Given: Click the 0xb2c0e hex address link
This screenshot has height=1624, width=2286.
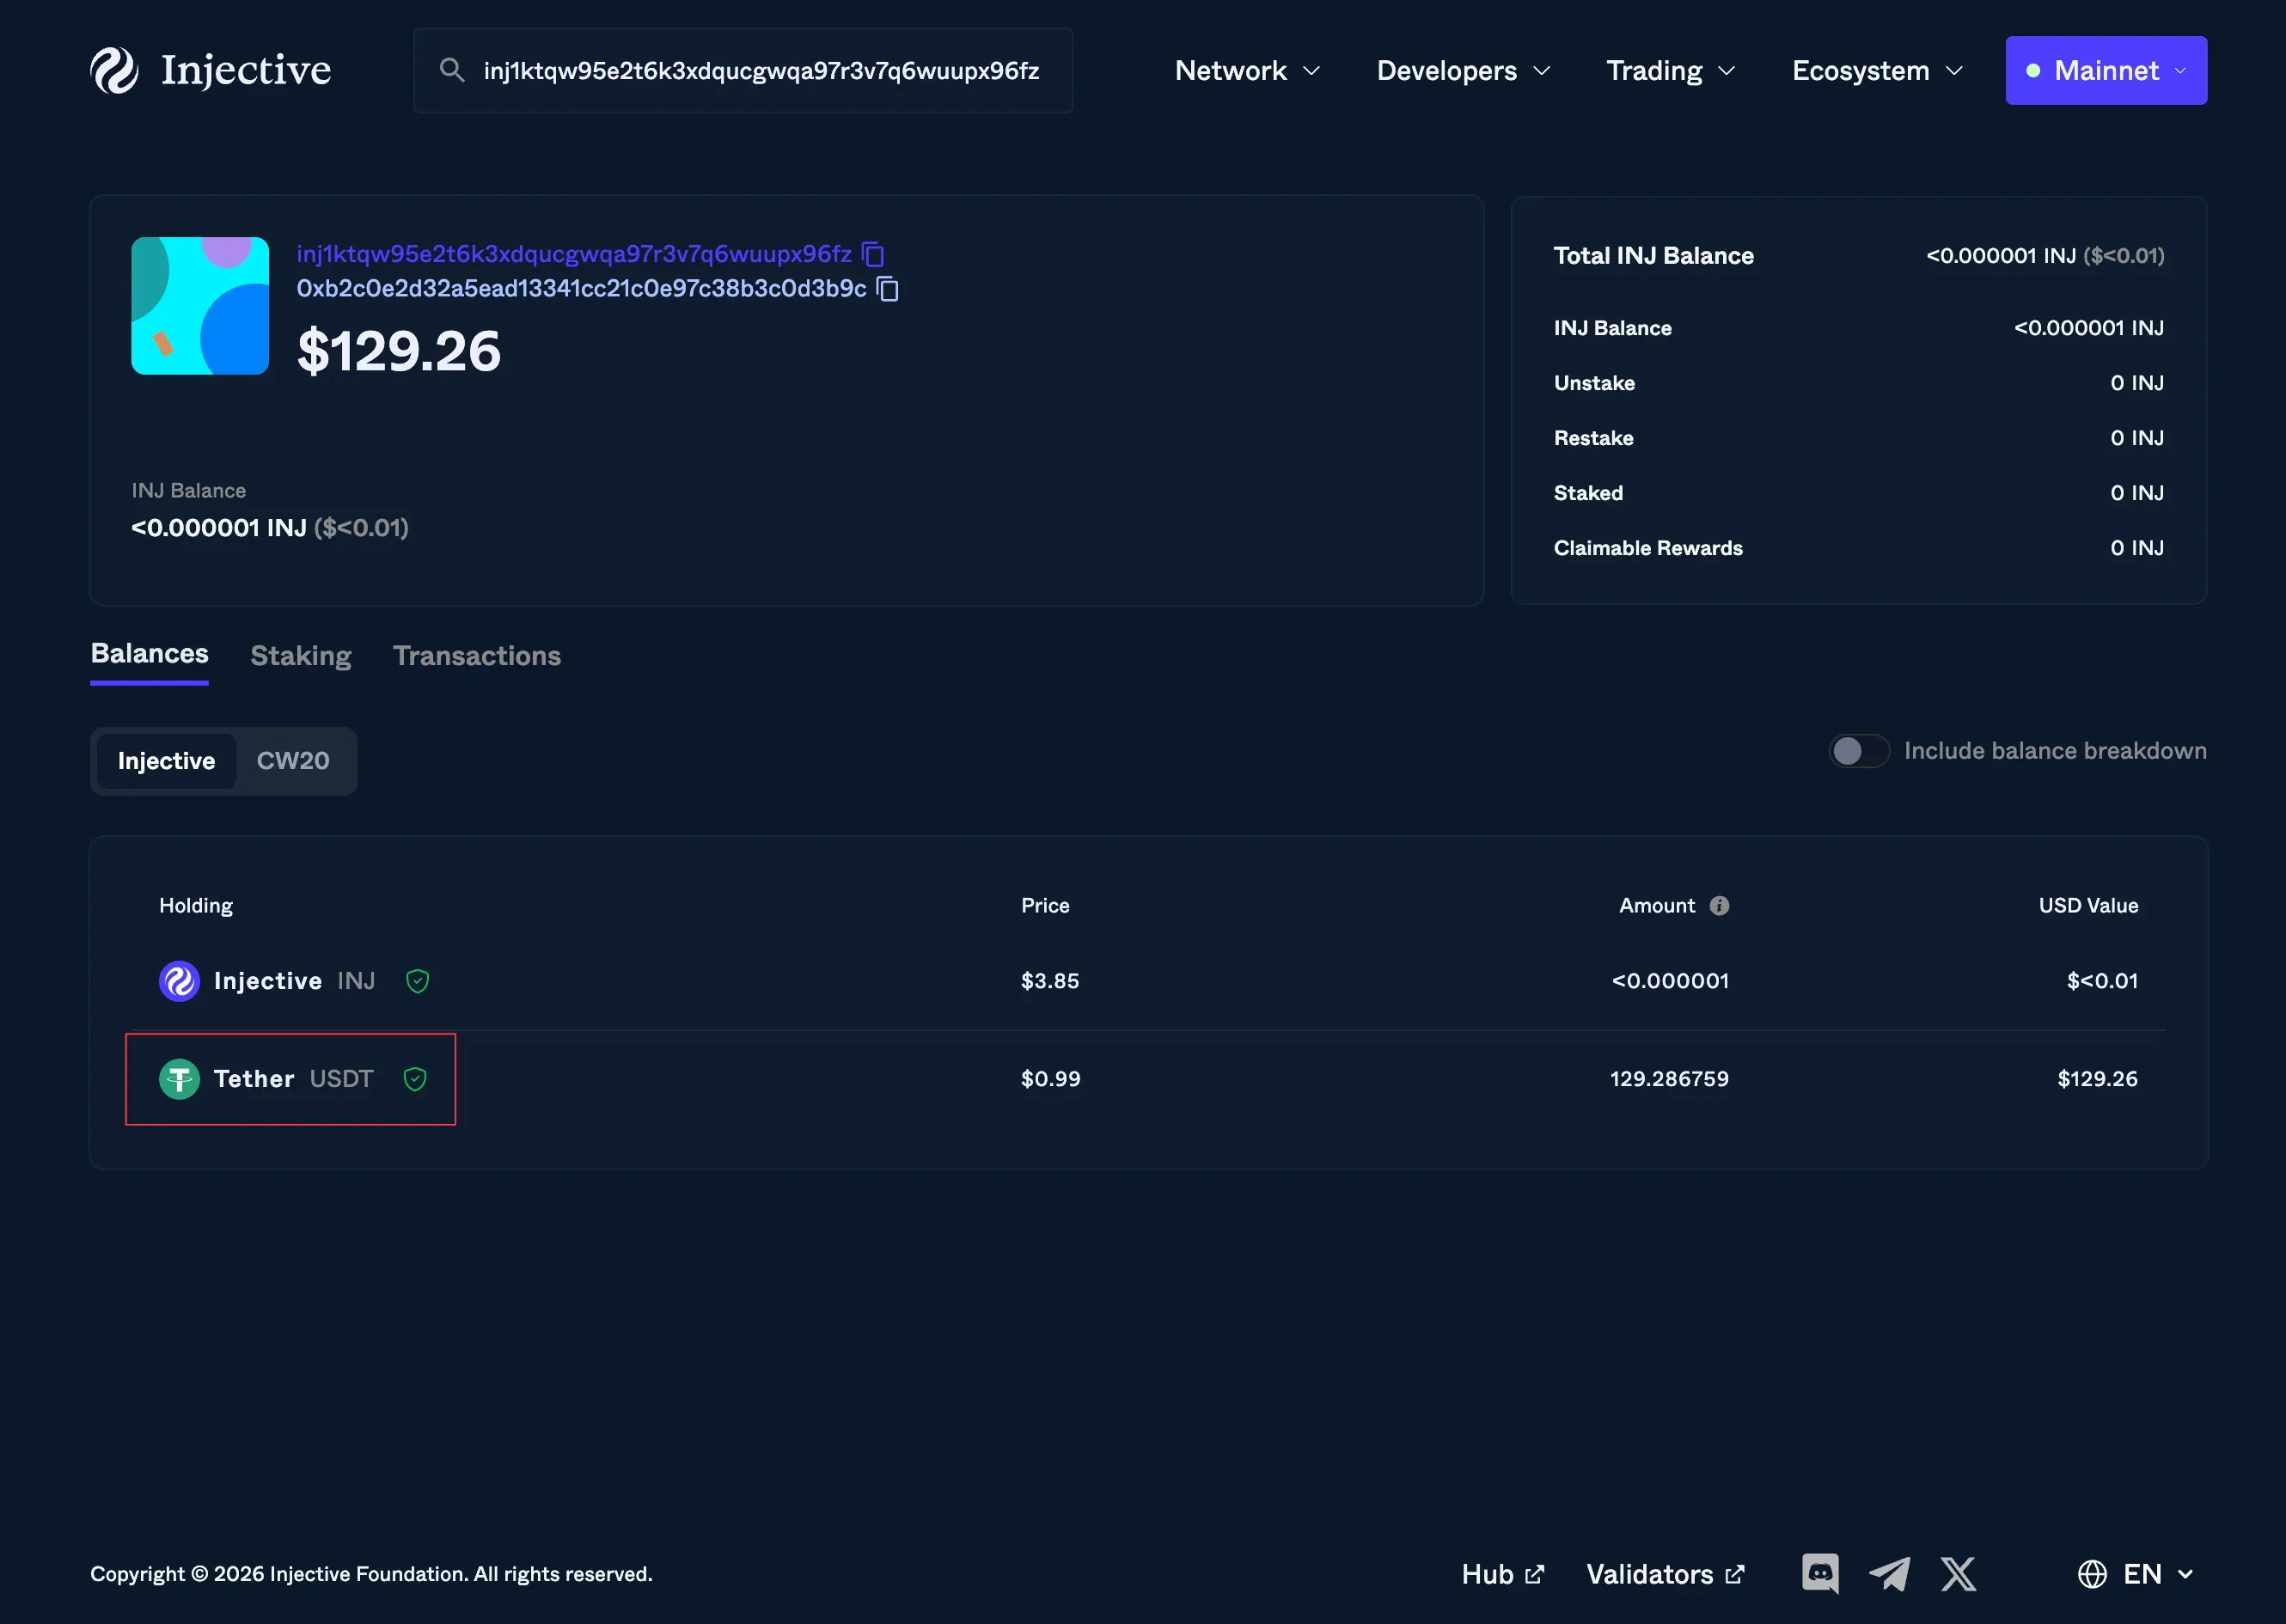Looking at the screenshot, I should [581, 289].
